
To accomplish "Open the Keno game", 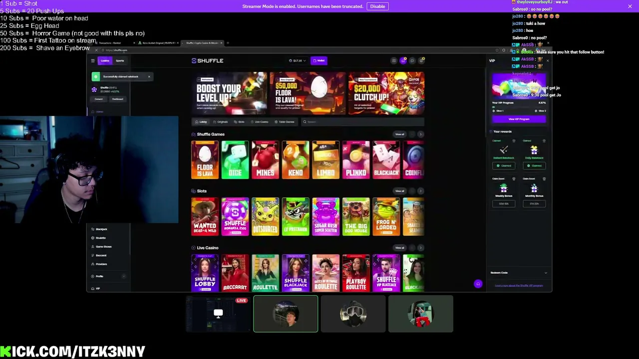I will pyautogui.click(x=296, y=160).
